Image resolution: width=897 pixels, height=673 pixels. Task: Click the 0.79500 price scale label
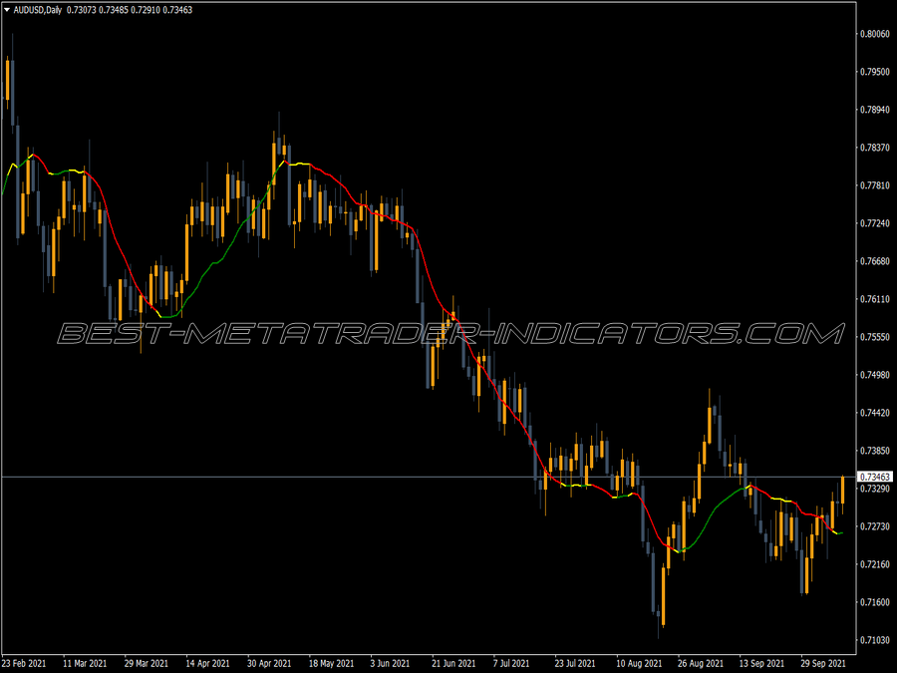(875, 72)
